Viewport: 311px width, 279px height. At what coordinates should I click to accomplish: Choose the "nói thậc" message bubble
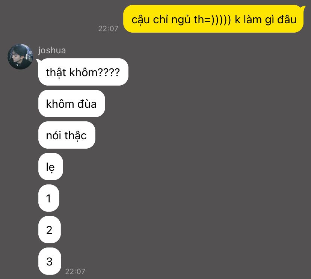click(66, 135)
